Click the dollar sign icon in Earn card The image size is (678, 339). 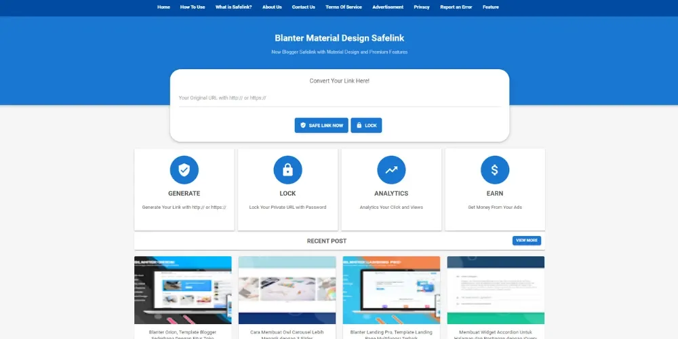[x=495, y=170]
